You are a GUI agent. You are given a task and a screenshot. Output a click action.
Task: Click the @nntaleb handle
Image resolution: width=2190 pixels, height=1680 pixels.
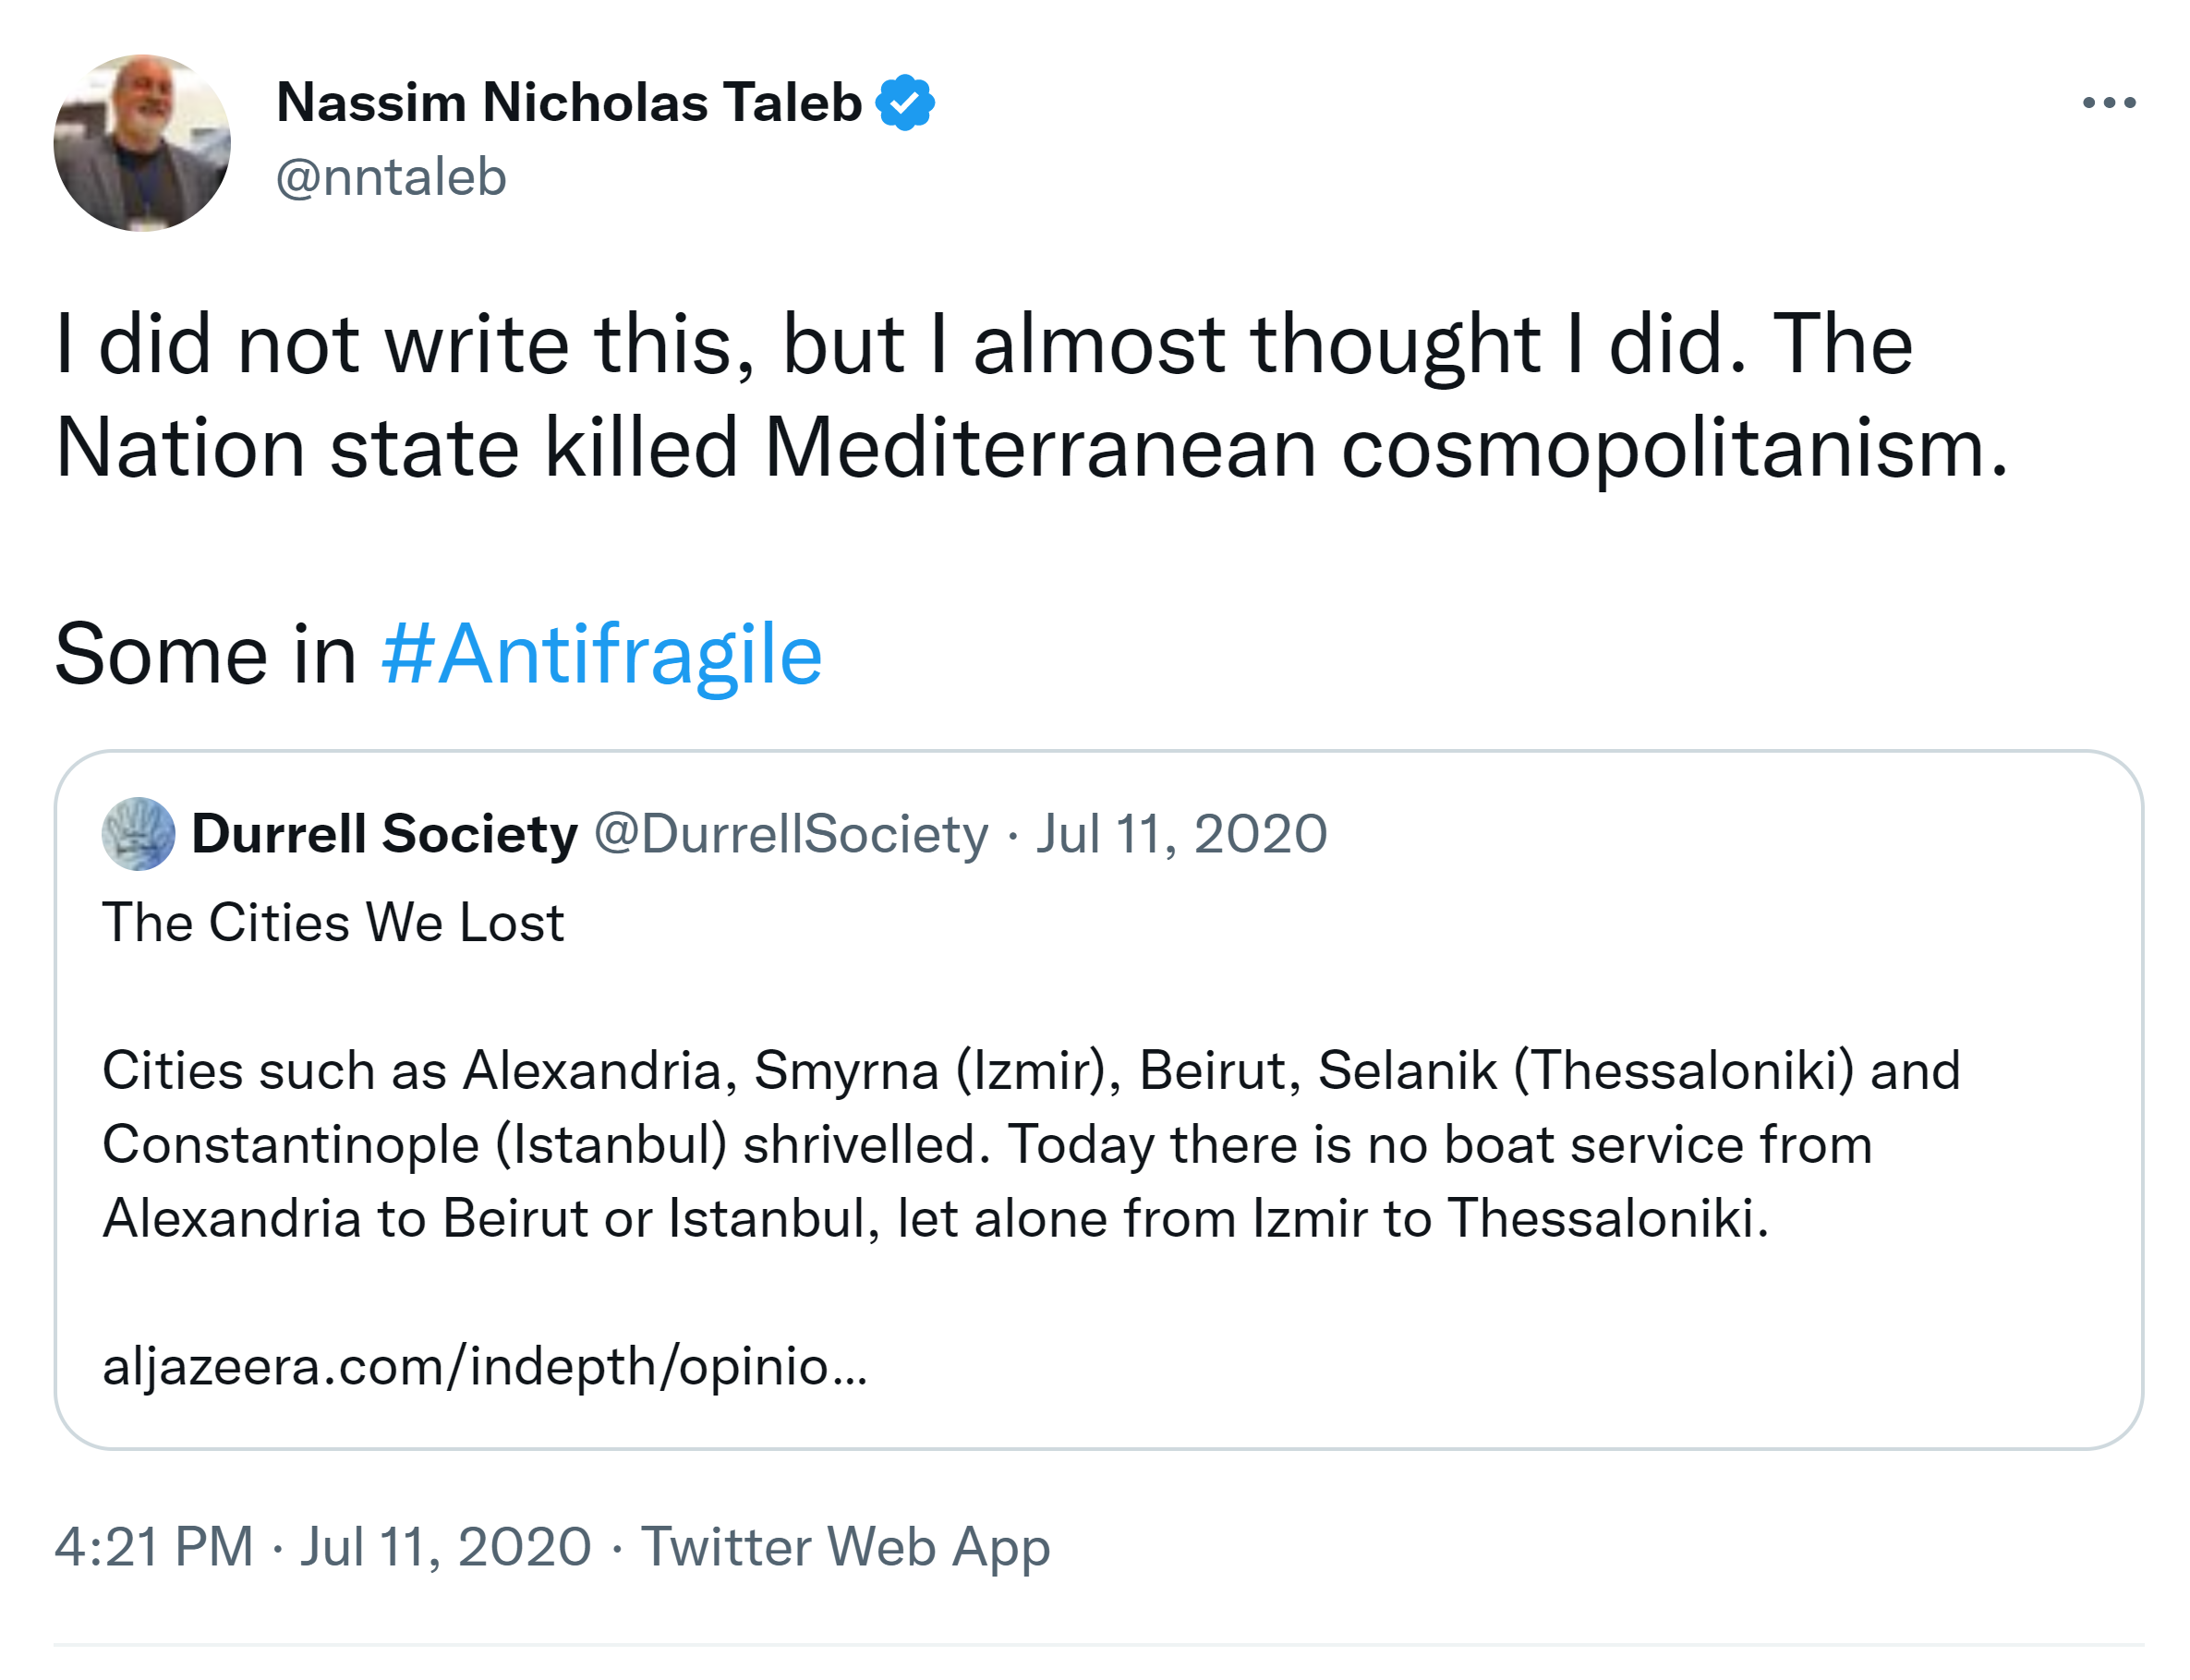coord(391,177)
